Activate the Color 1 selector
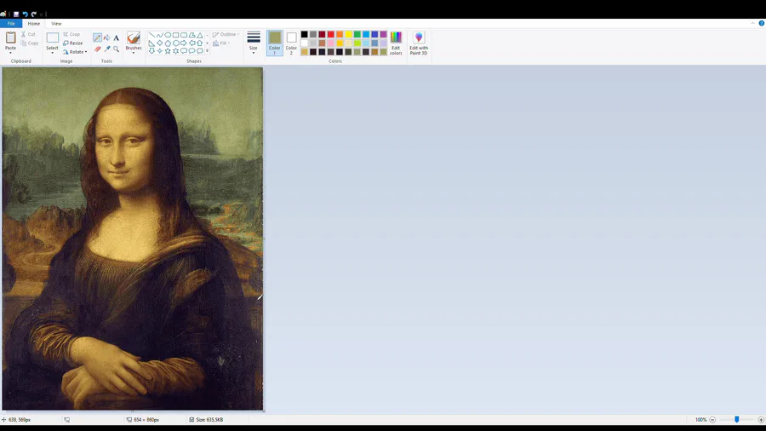The width and height of the screenshot is (766, 431). coord(275,43)
